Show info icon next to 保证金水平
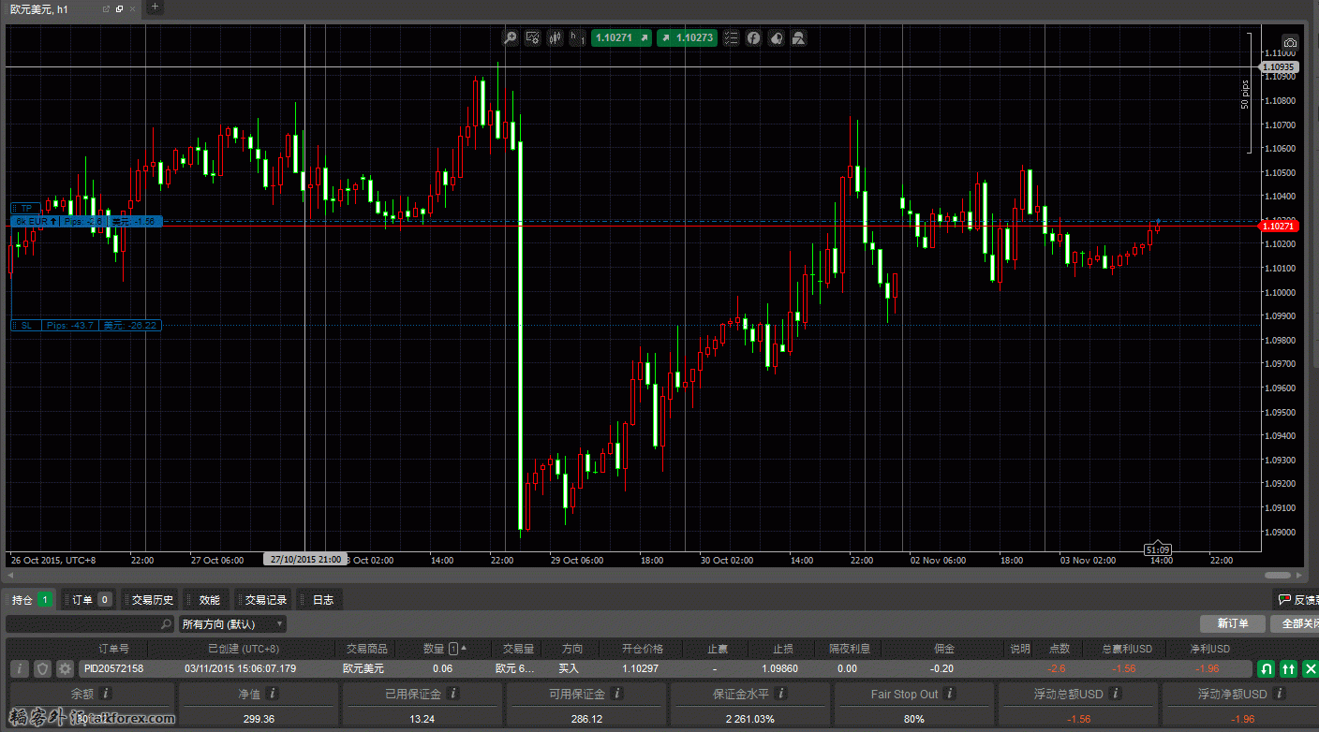1319x732 pixels. click(781, 694)
